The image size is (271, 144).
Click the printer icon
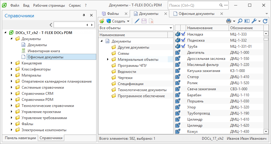point(229,21)
